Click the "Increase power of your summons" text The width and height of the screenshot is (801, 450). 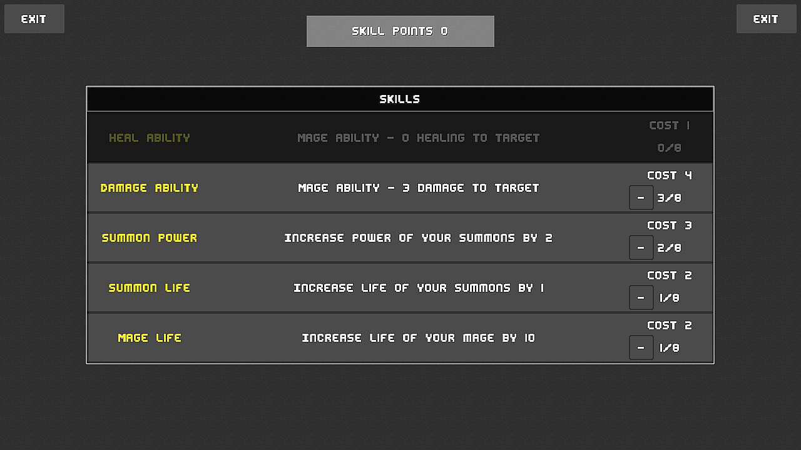[418, 237]
